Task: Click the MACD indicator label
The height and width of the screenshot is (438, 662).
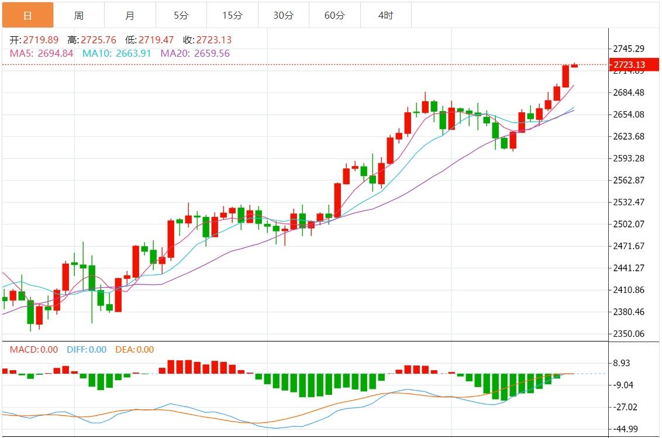Action: pyautogui.click(x=34, y=350)
